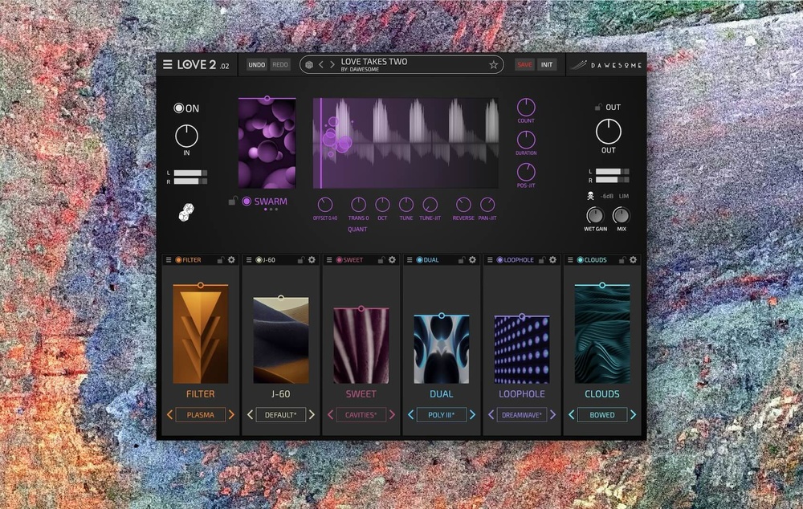Open the preset browser cube icon

point(309,65)
